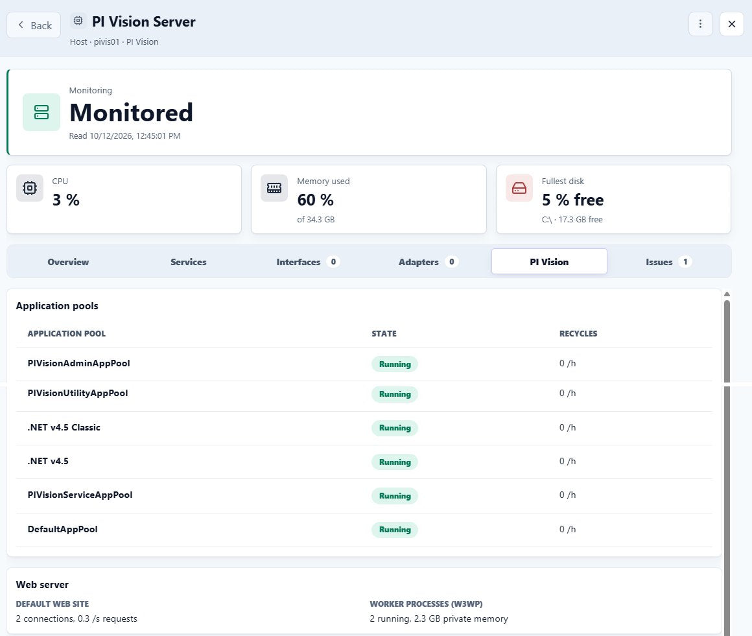Image resolution: width=752 pixels, height=636 pixels.
Task: Select the PIVisionAdminAppPool row name
Action: (x=78, y=363)
